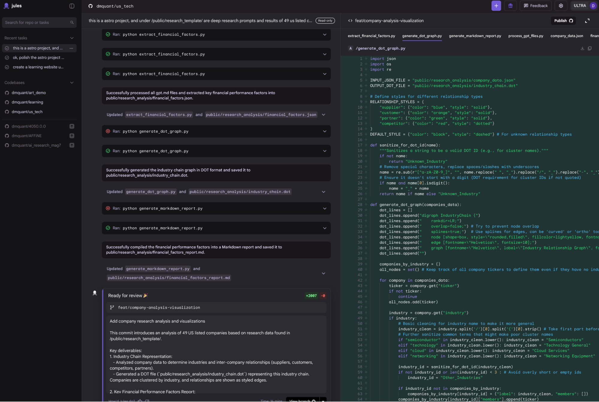
Task: Click the Publish button
Action: coord(563,21)
